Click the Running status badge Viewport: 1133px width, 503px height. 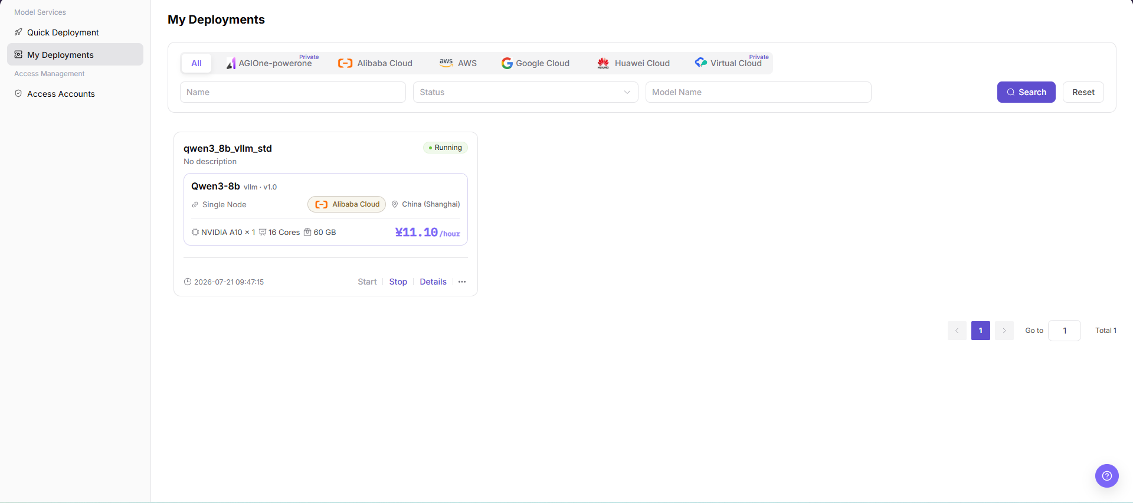pyautogui.click(x=446, y=148)
